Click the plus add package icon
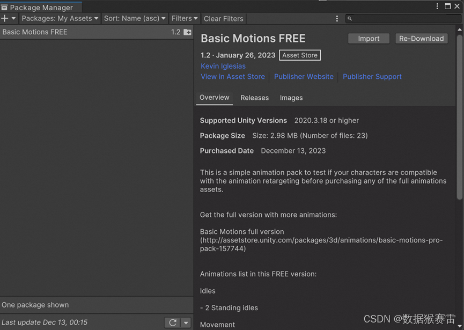 (x=4, y=18)
